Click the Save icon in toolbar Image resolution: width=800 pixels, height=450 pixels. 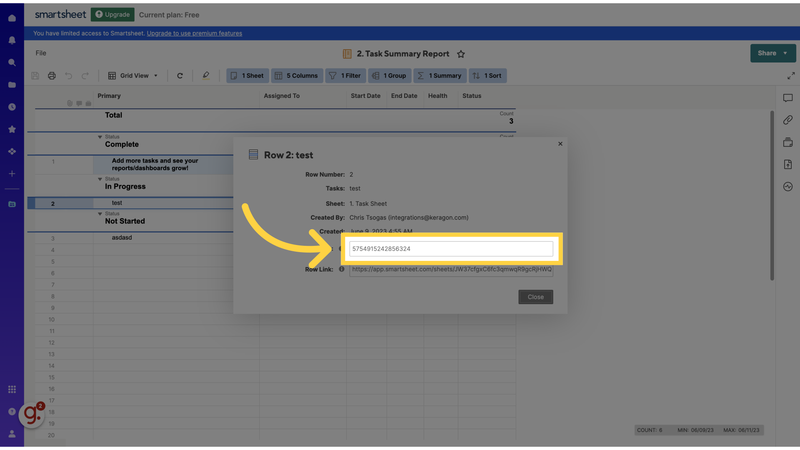pos(35,75)
